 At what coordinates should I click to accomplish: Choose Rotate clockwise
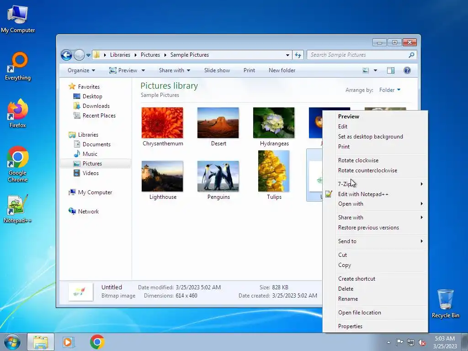381,160
